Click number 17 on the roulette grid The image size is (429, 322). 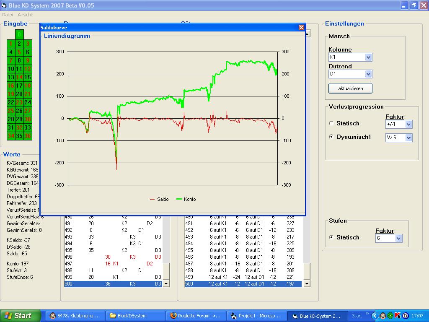point(19,86)
